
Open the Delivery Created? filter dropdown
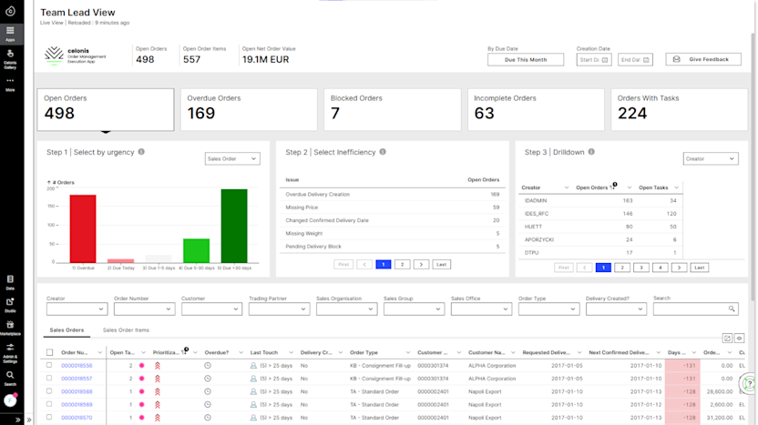tap(617, 309)
